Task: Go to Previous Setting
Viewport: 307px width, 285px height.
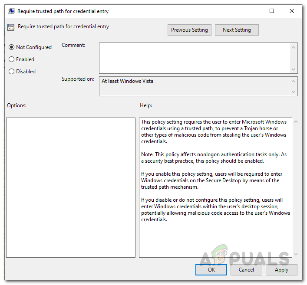Action: click(189, 30)
